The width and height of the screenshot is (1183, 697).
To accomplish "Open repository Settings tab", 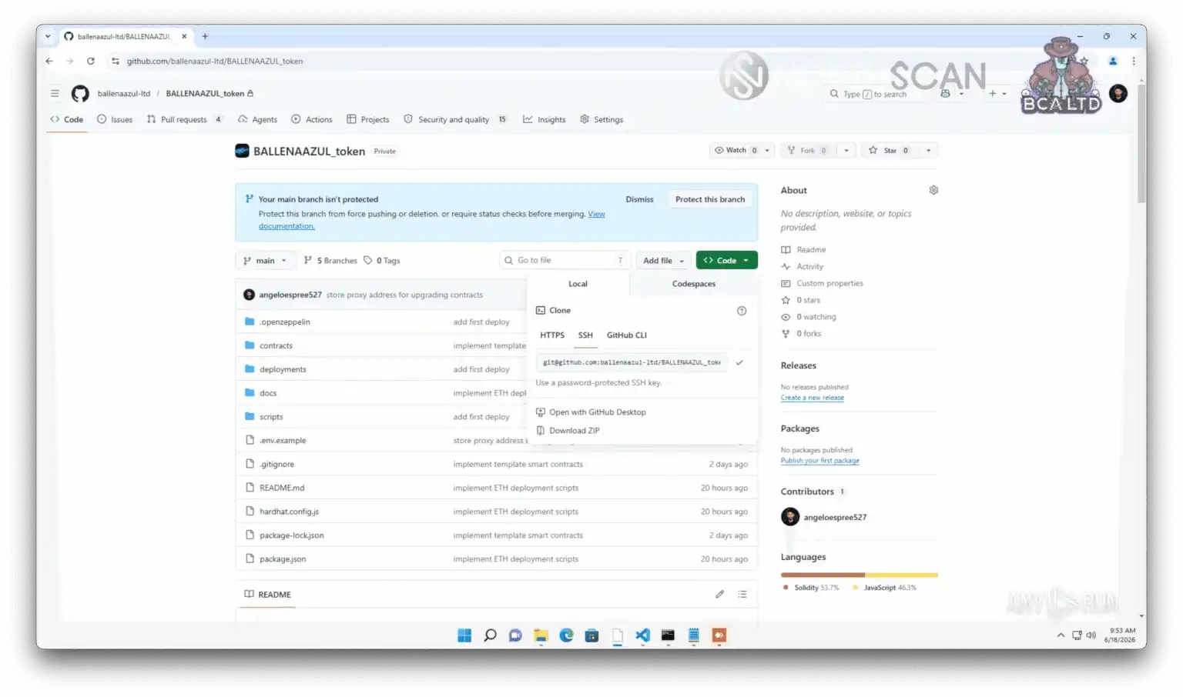I will pyautogui.click(x=602, y=119).
